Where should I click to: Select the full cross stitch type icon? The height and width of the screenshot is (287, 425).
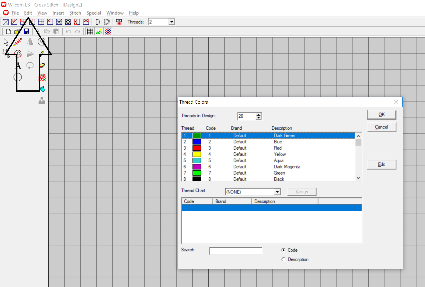click(x=5, y=22)
